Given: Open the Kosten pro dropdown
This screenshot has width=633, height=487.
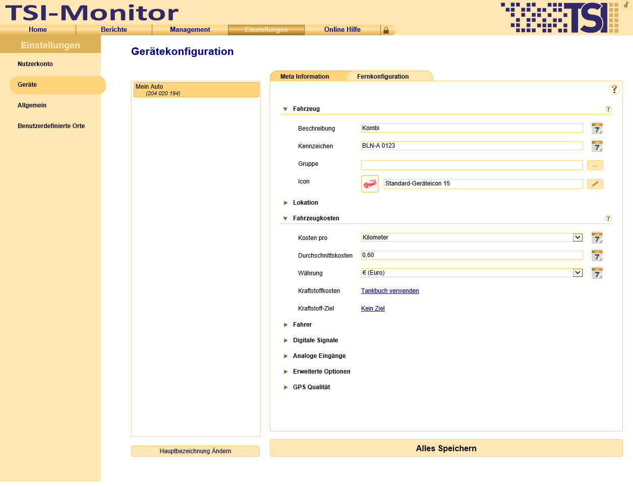Looking at the screenshot, I should [x=472, y=237].
